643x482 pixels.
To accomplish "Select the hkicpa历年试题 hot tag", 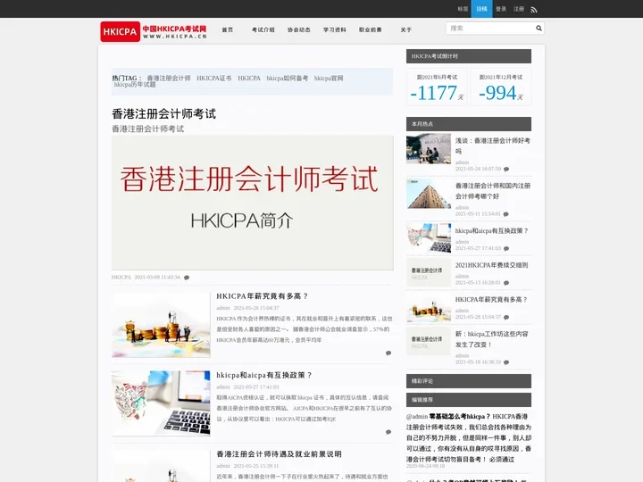I will pyautogui.click(x=135, y=85).
